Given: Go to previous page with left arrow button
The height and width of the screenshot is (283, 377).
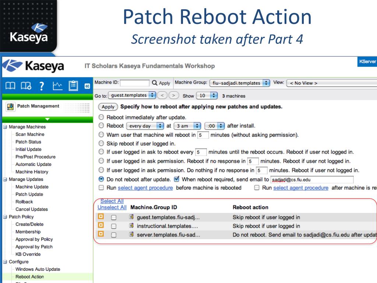Looking at the screenshot, I should [162, 95].
